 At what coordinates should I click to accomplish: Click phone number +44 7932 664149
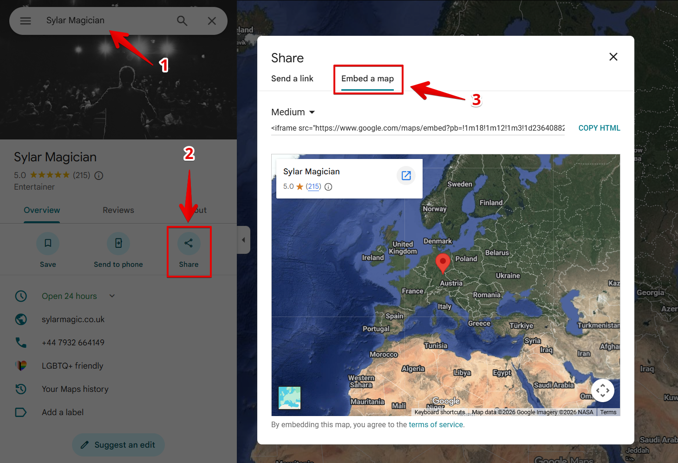pos(73,343)
